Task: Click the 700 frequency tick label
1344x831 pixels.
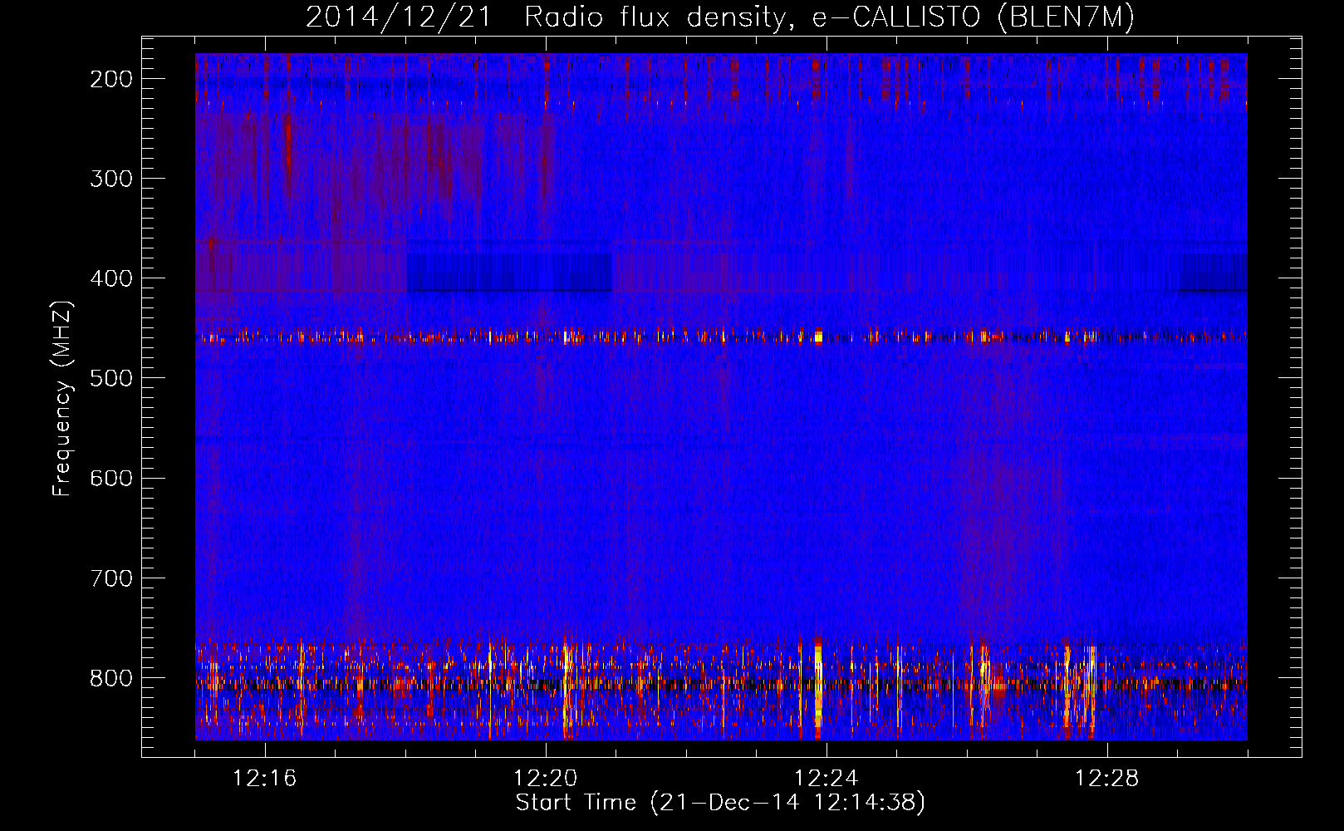Action: tap(111, 578)
